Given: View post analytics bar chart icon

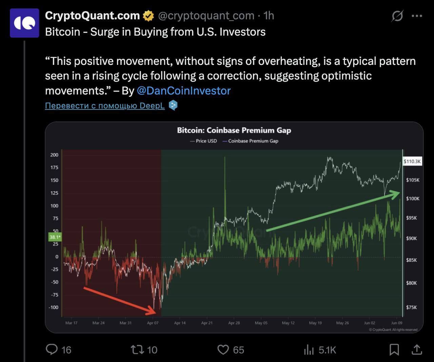Looking at the screenshot, I should pyautogui.click(x=309, y=349).
